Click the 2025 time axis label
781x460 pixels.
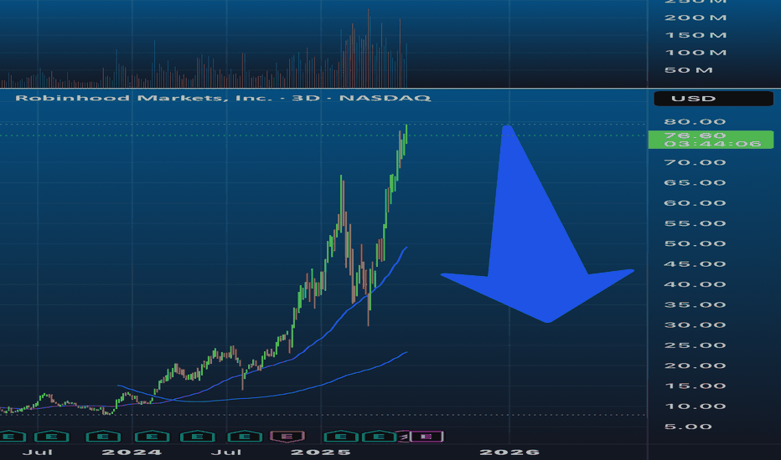pyautogui.click(x=321, y=452)
